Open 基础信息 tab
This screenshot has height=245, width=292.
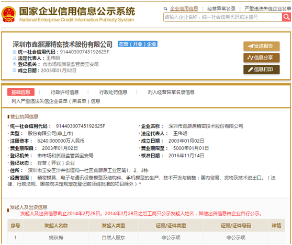tap(21, 92)
